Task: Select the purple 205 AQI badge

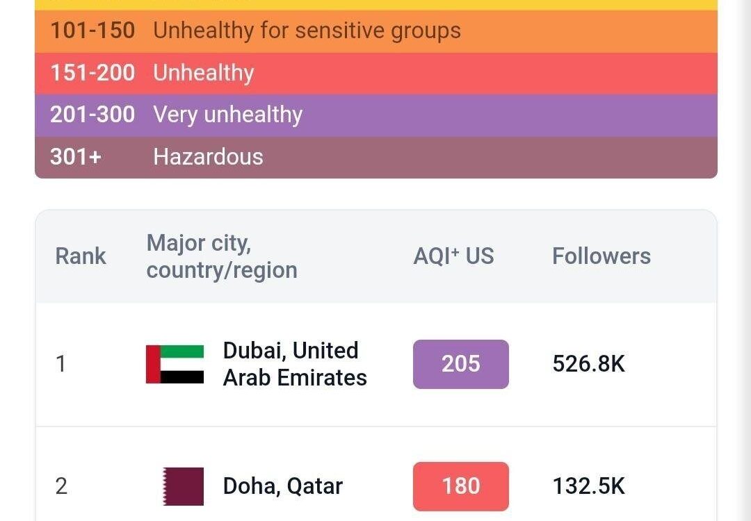Action: pyautogui.click(x=461, y=364)
